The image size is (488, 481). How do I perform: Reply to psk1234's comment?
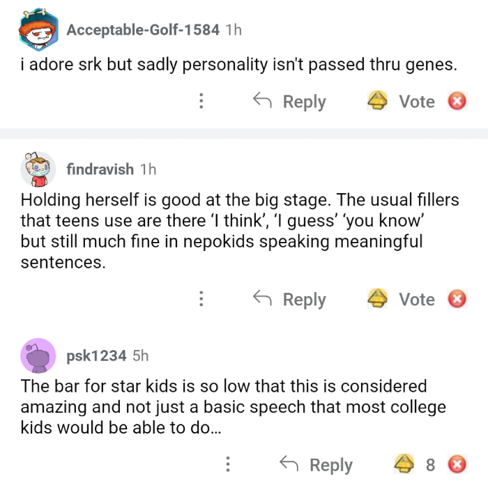tap(316, 464)
